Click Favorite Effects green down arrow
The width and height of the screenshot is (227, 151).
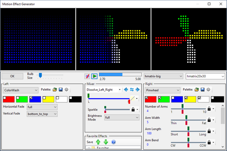[x=106, y=142]
